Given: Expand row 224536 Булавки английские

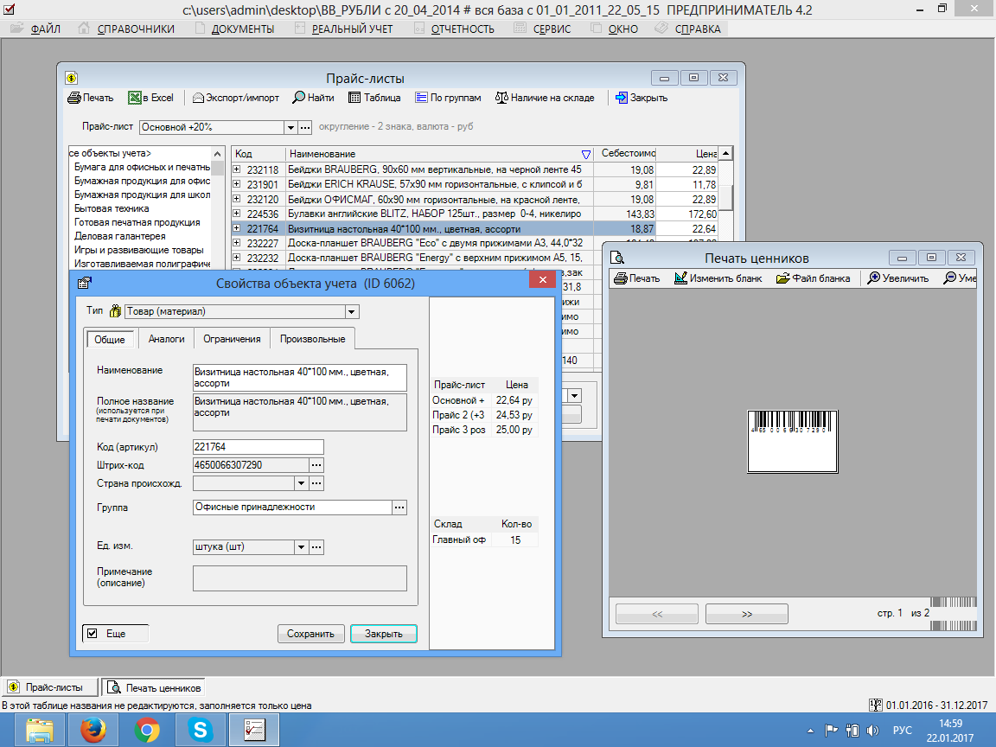Looking at the screenshot, I should [x=236, y=214].
